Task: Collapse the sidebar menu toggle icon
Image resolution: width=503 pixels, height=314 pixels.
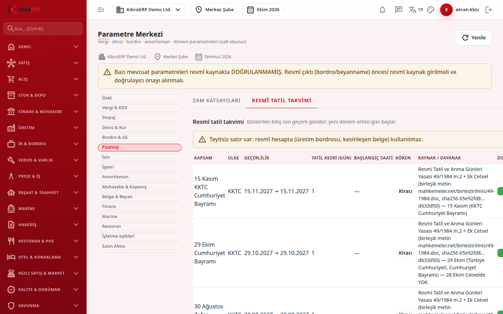Action: (x=101, y=10)
